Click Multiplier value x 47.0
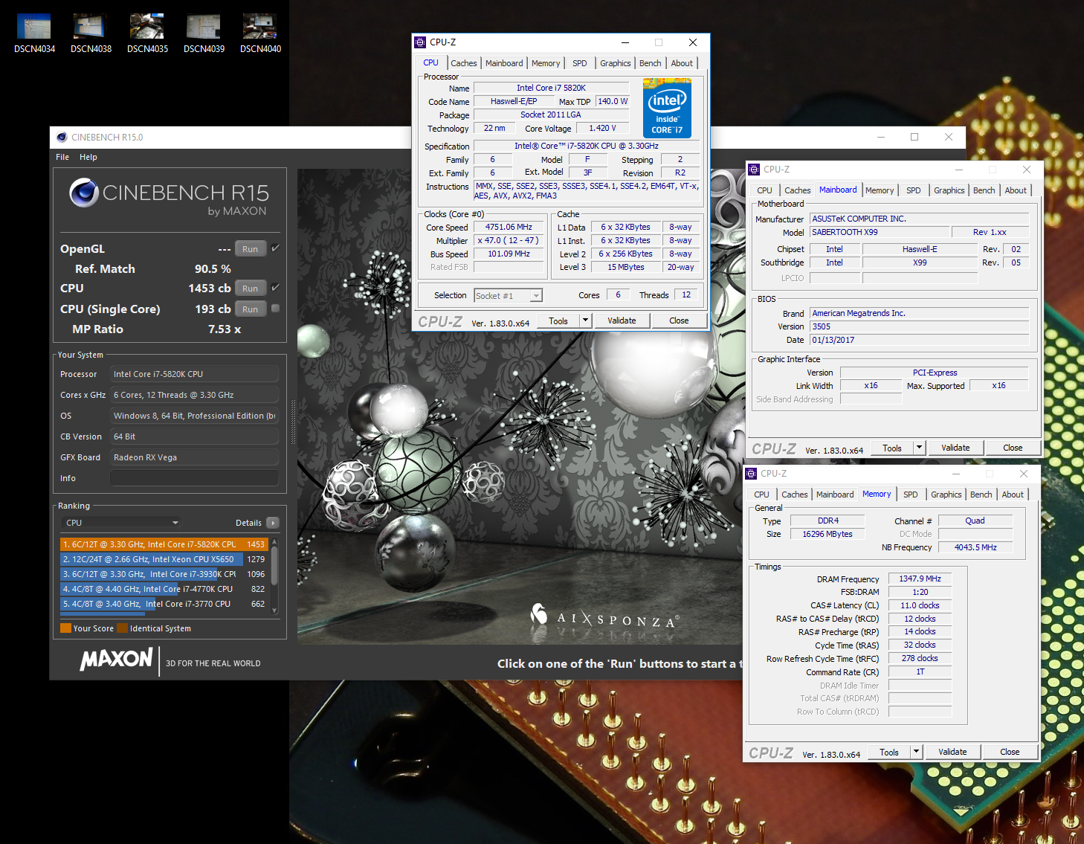 (x=509, y=241)
